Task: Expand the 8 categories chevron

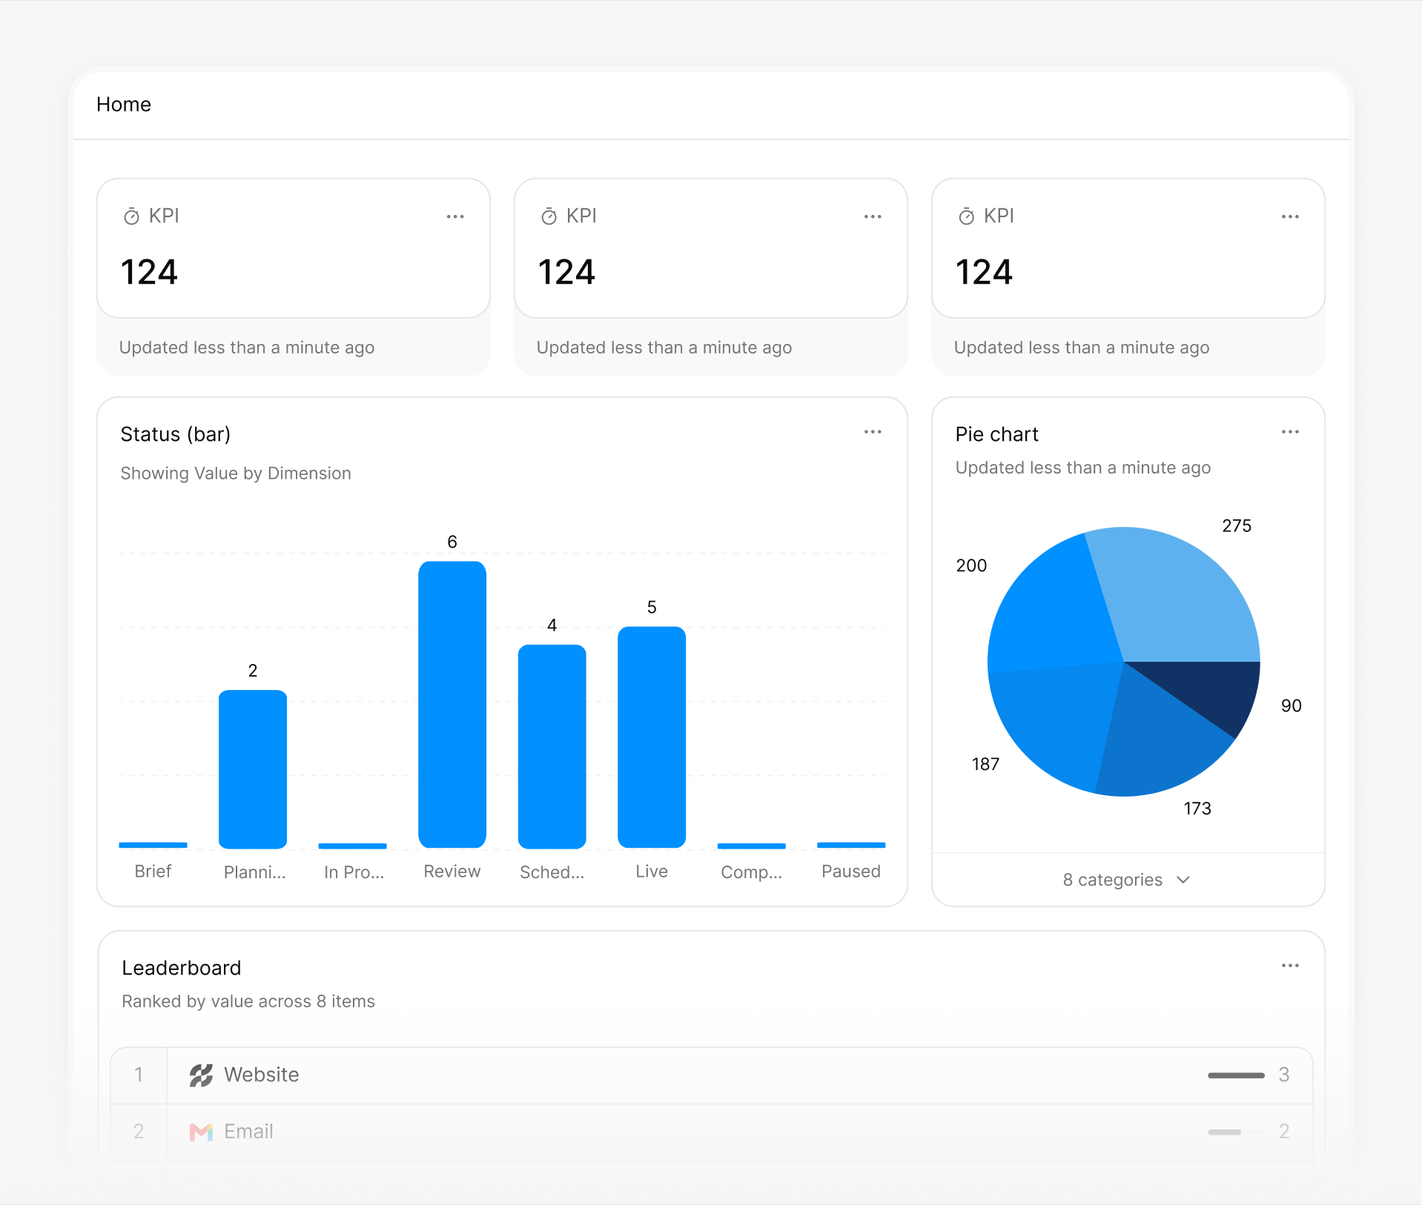Action: click(1183, 880)
